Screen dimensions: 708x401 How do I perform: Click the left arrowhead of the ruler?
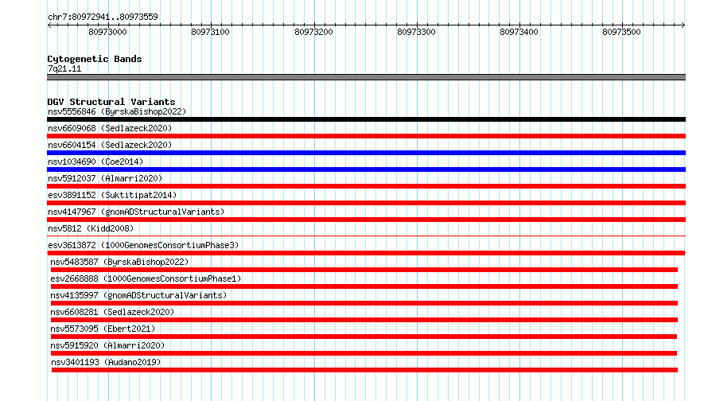(x=49, y=25)
